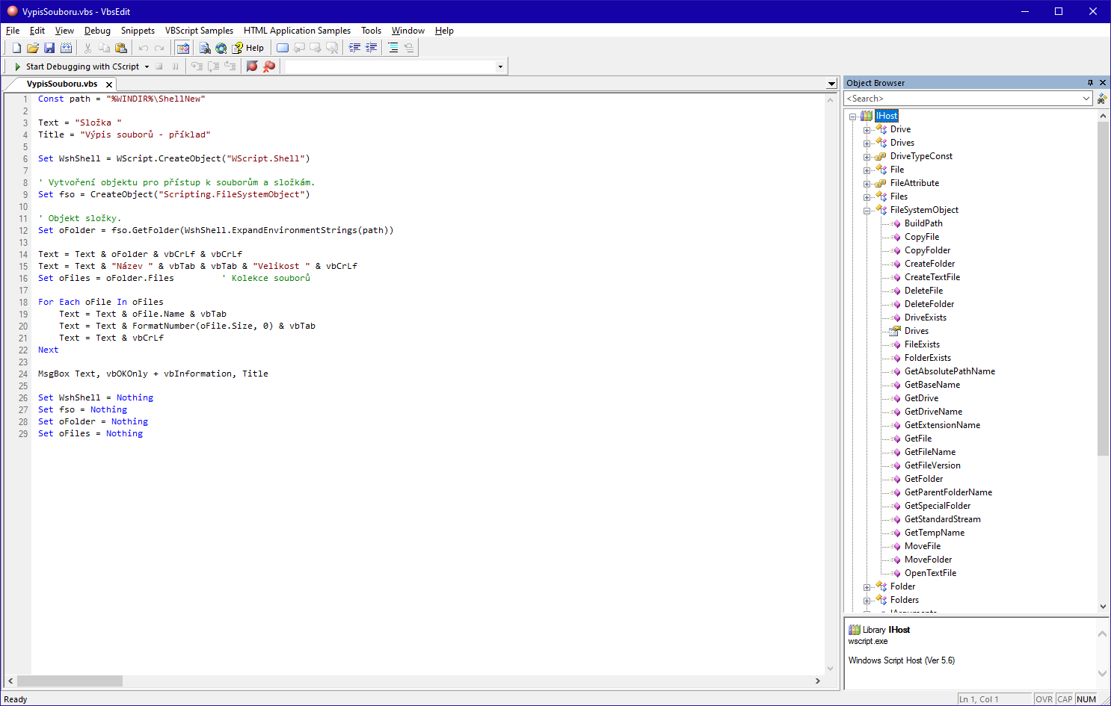Image resolution: width=1111 pixels, height=706 pixels.
Task: Open the Snippets menu
Action: [138, 31]
